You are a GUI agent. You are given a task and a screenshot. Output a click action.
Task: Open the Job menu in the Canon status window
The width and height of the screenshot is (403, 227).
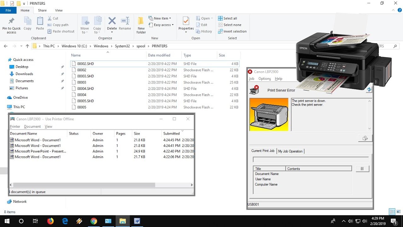click(252, 79)
